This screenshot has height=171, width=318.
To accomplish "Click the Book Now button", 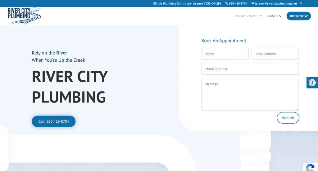I will tap(298, 16).
